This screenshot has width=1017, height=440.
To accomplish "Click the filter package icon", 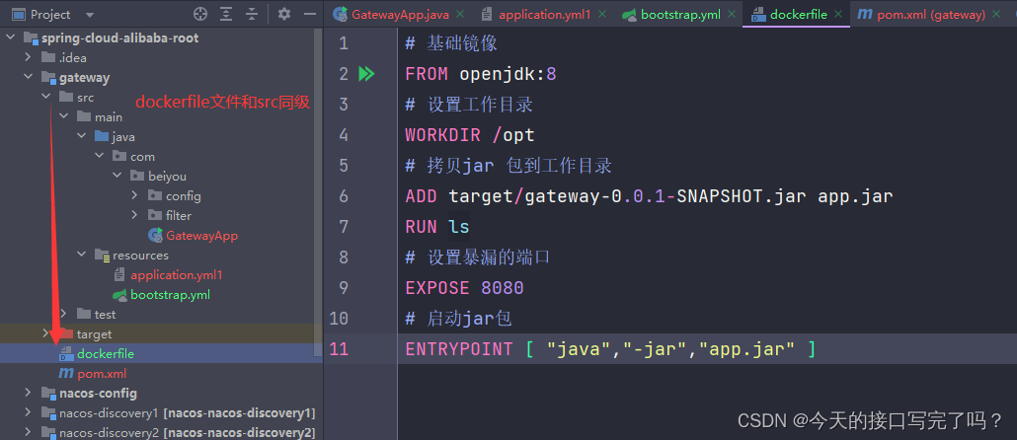I will (155, 215).
